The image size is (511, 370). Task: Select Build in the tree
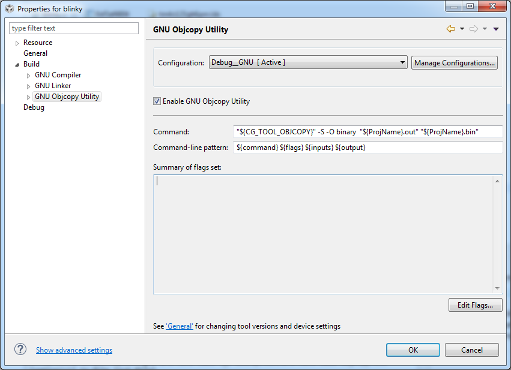[x=31, y=64]
